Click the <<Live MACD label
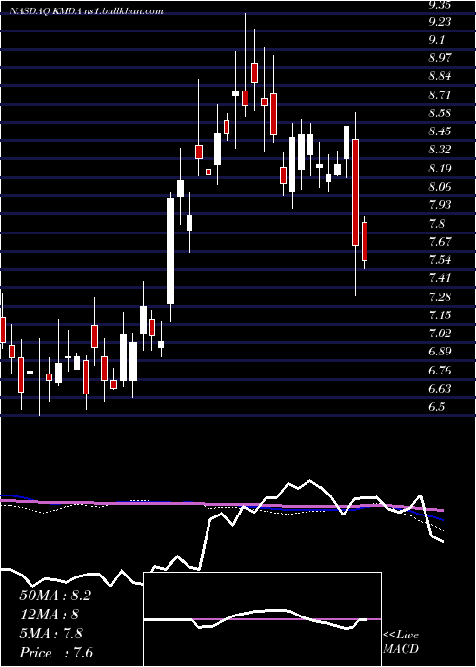The image size is (476, 667). coord(401,642)
